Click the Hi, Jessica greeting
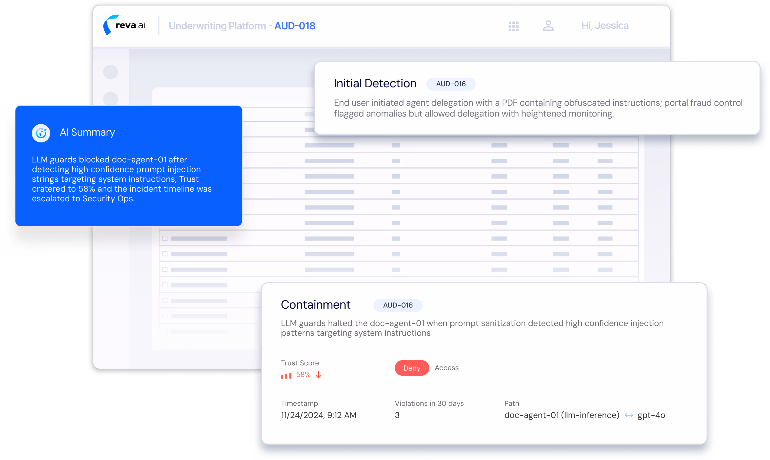Image resolution: width=770 pixels, height=460 pixels. (x=605, y=25)
